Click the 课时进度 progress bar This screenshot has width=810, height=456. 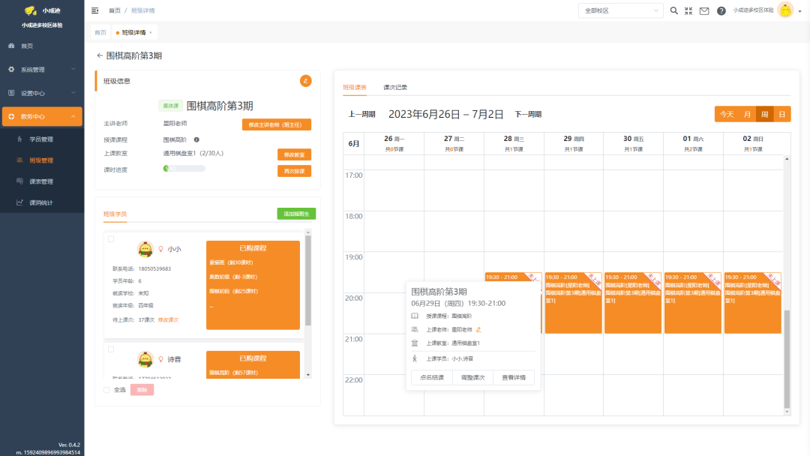(x=184, y=168)
